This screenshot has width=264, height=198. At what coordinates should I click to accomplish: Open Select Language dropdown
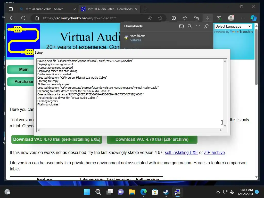(233, 27)
